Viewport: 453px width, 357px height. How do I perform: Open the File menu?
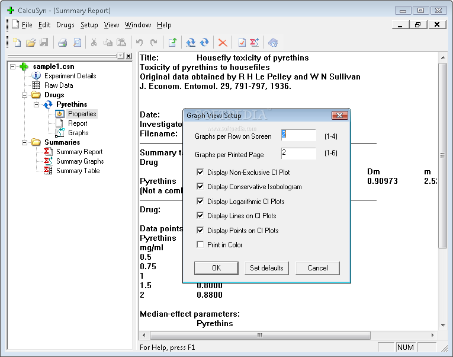pos(27,25)
